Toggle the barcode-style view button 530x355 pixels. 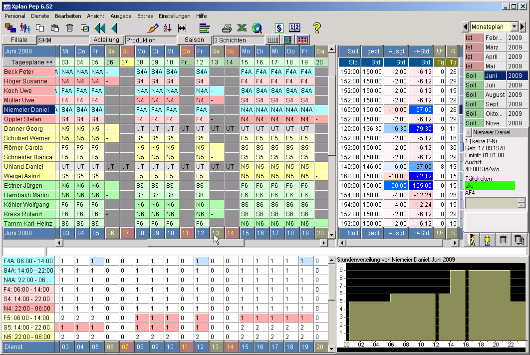pos(273,40)
